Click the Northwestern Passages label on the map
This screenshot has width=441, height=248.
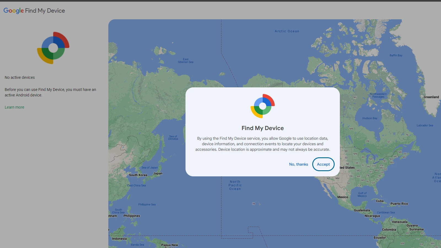378,95
